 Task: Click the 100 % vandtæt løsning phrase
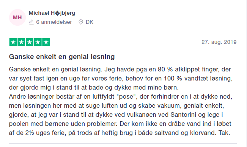[x=198, y=79]
